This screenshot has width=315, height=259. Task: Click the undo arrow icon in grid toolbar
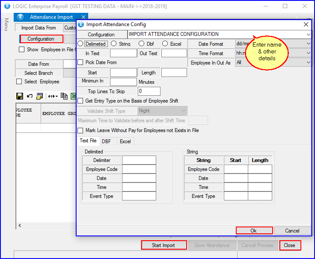click(30, 96)
